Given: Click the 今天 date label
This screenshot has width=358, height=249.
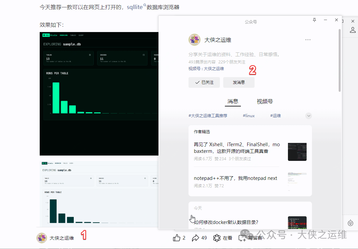Looking at the screenshot, I should 198,208.
